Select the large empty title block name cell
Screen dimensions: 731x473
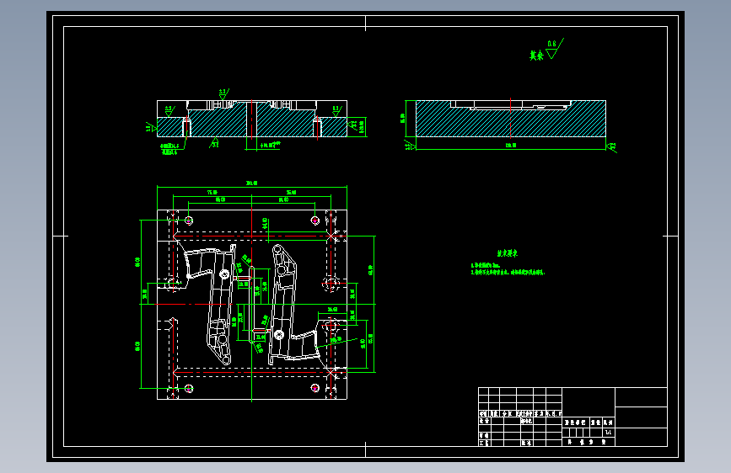coord(589,402)
